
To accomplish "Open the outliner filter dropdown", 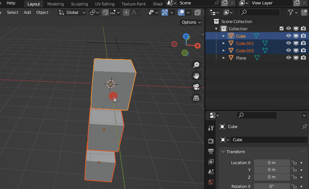I will pos(293,12).
